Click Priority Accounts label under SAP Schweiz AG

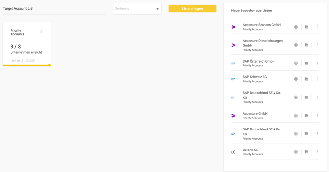coord(252,81)
